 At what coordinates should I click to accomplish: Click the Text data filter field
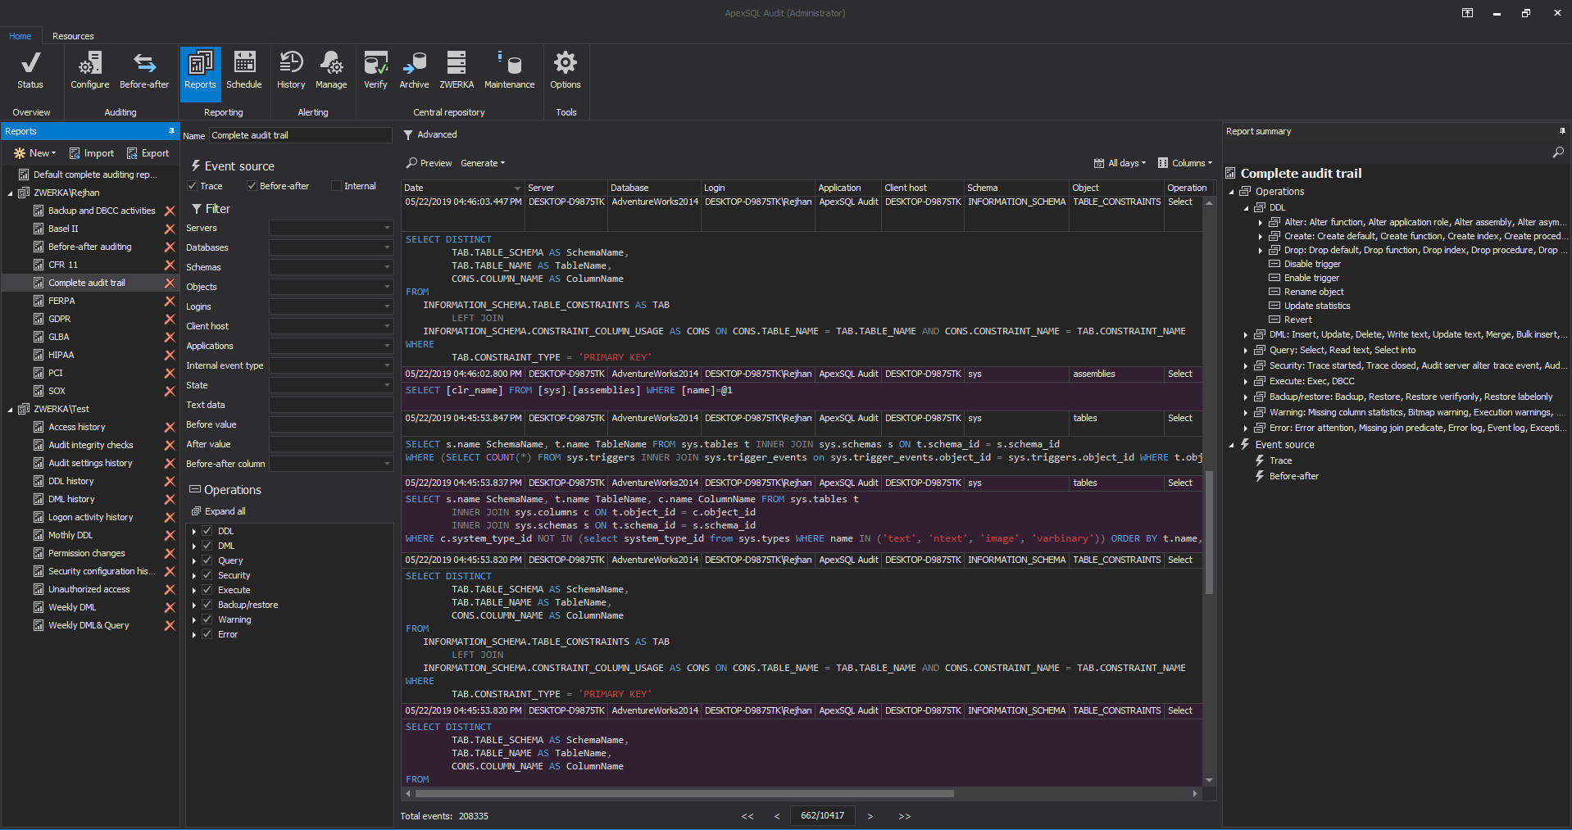click(x=331, y=405)
